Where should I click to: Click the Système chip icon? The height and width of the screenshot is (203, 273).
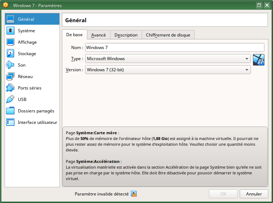(x=10, y=31)
